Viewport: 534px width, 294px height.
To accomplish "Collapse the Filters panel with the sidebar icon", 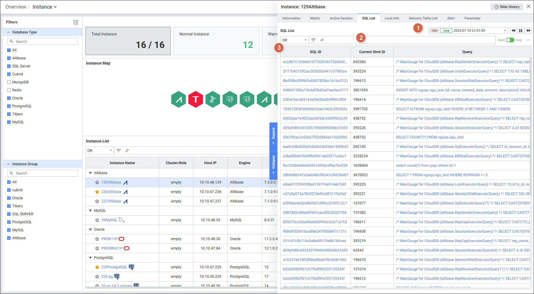I will pos(76,22).
